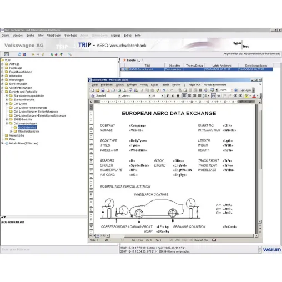Click the numbered list icon in Word
Image resolution: width=282 pixels, height=282 pixels.
pyautogui.click(x=225, y=95)
